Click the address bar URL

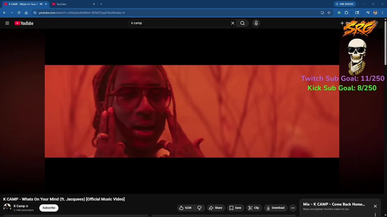[82, 13]
